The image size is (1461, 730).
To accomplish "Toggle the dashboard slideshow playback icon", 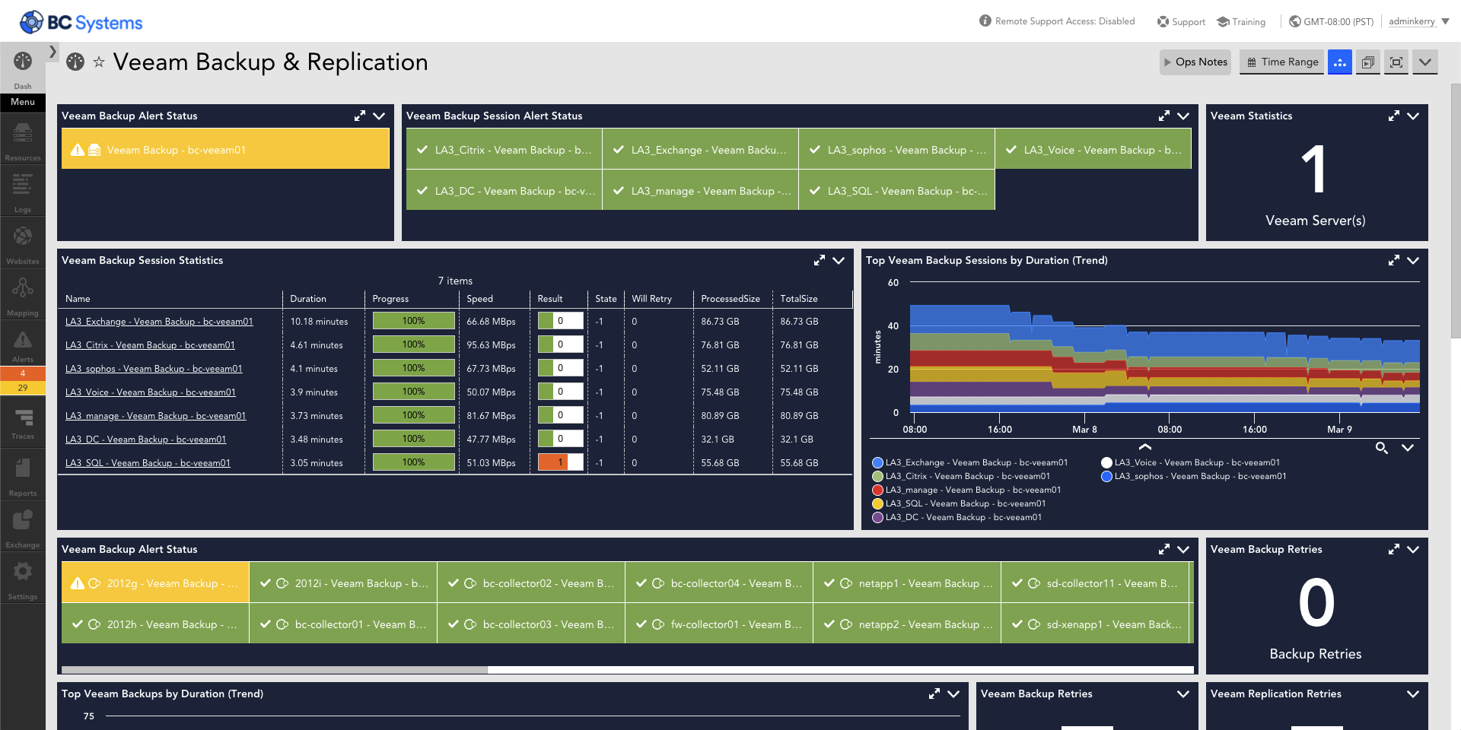I will click(1367, 62).
